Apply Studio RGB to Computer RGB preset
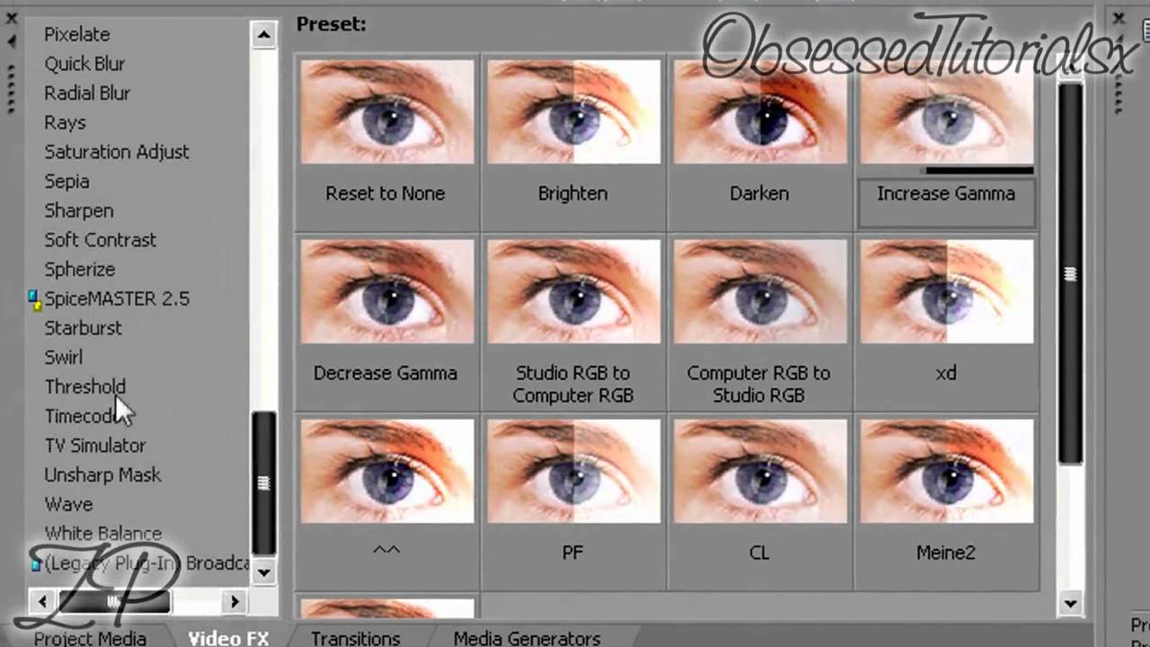The width and height of the screenshot is (1150, 647). tap(573, 291)
